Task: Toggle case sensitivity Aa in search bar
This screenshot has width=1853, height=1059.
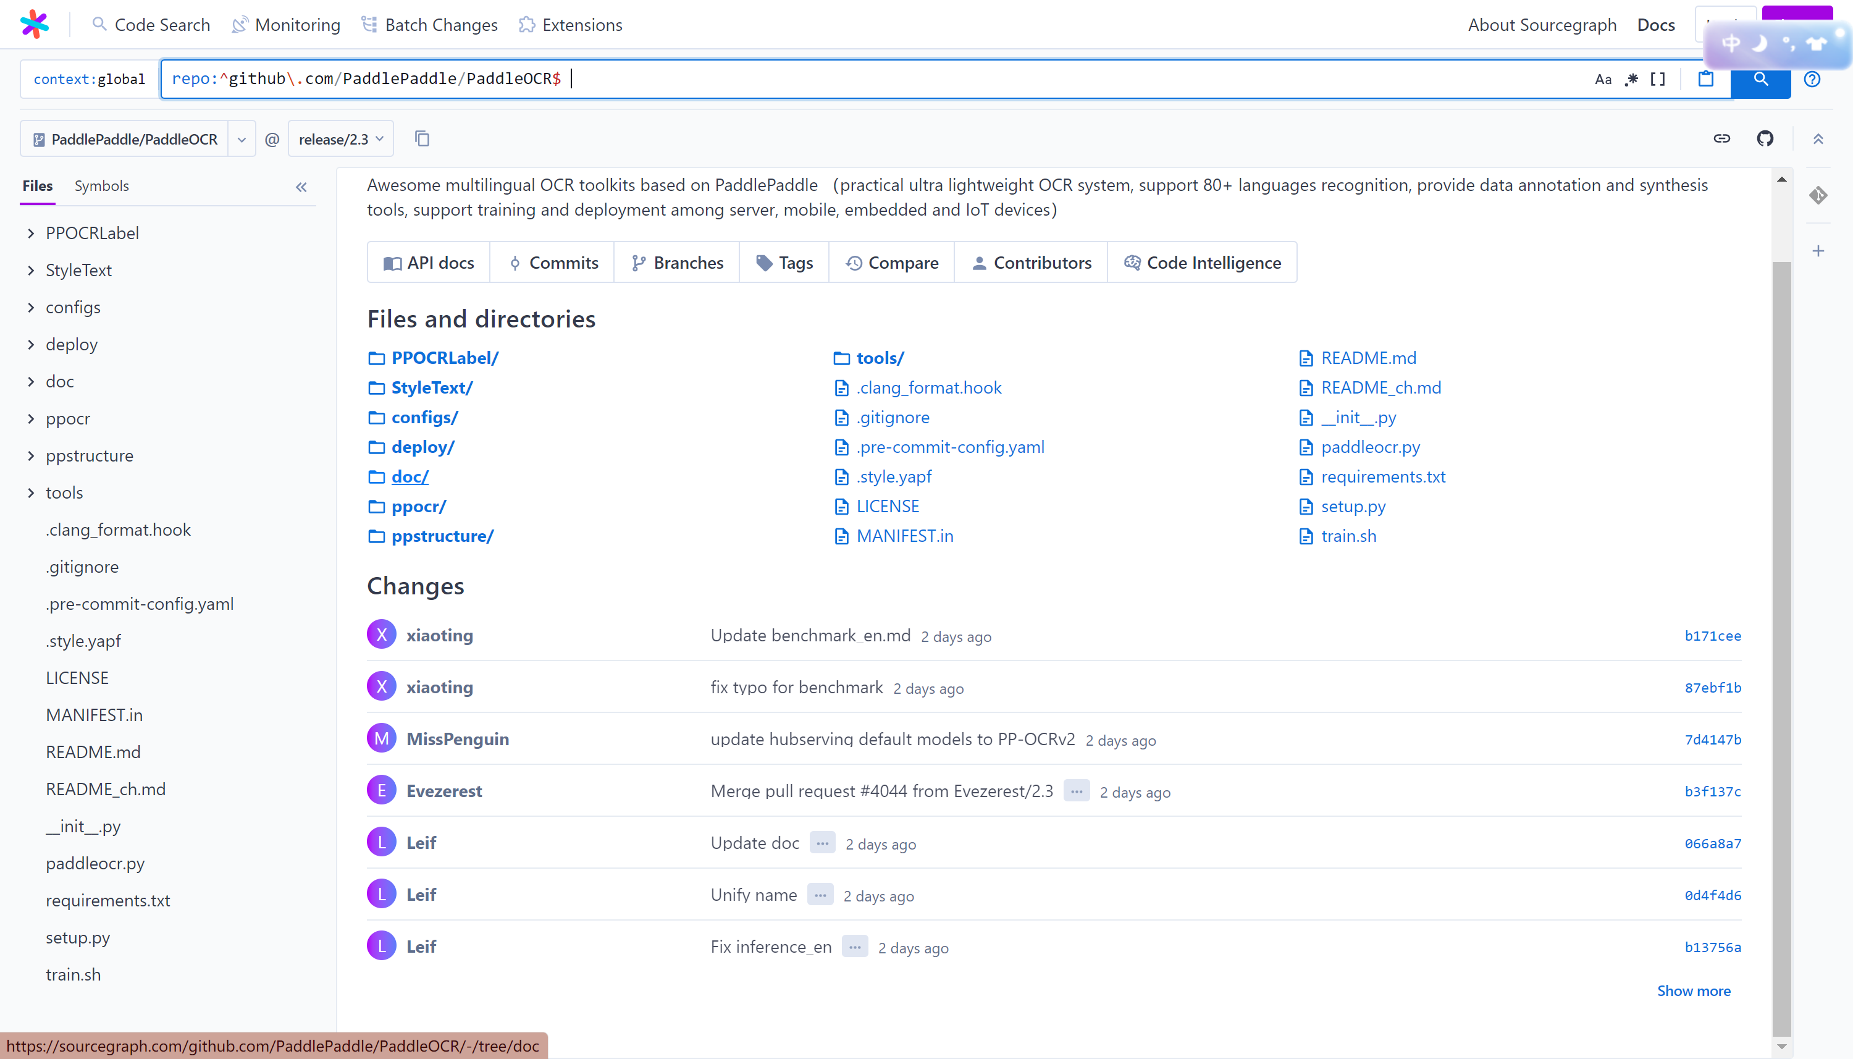Action: pyautogui.click(x=1602, y=79)
